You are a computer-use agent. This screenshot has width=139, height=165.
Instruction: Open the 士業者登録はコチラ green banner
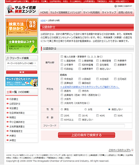click(x=22, y=45)
